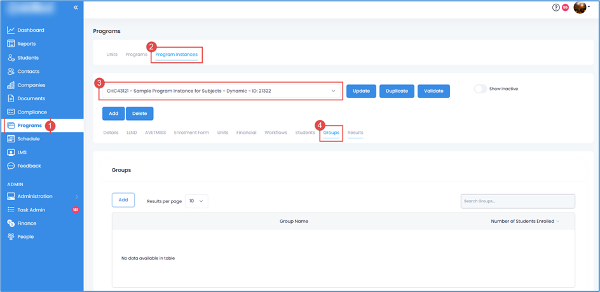Open the AVETMISS tab

click(x=155, y=133)
